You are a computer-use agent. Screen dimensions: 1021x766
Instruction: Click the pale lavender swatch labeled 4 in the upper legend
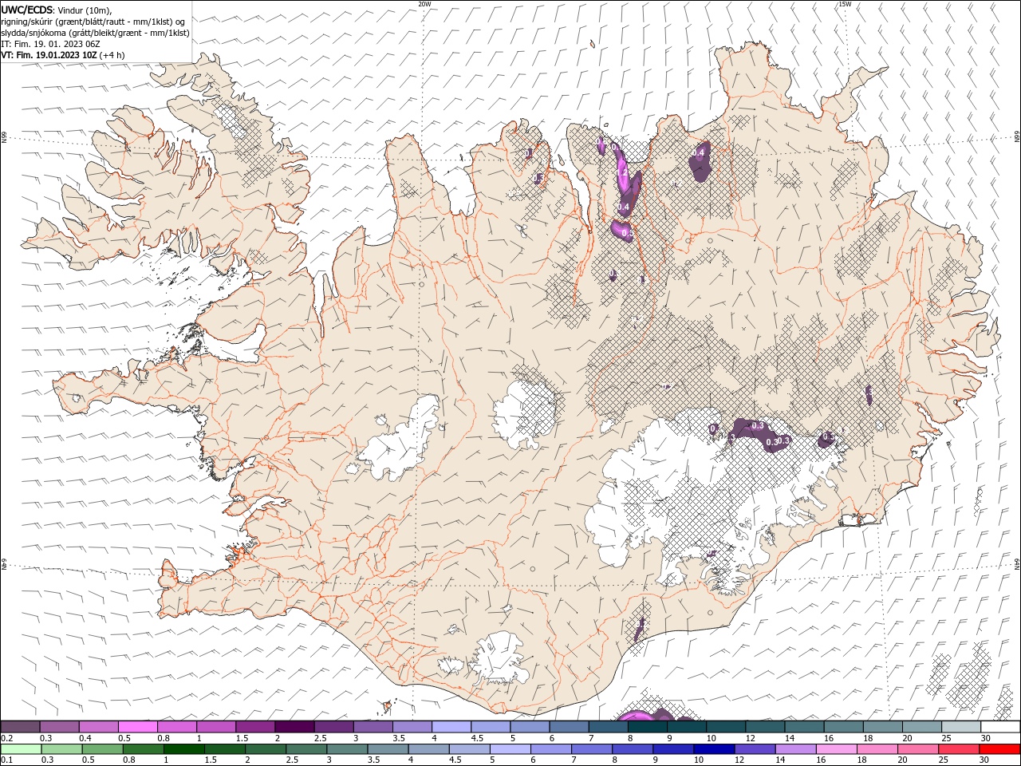point(451,727)
